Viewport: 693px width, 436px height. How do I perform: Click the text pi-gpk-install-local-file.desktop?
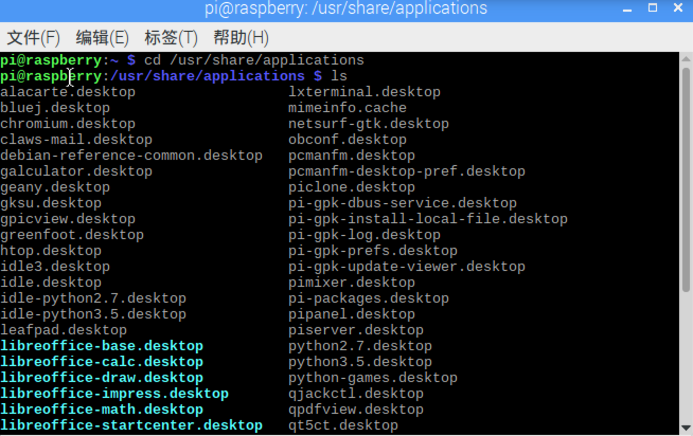(428, 219)
